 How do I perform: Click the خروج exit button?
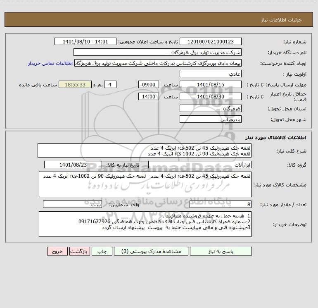click(57, 251)
